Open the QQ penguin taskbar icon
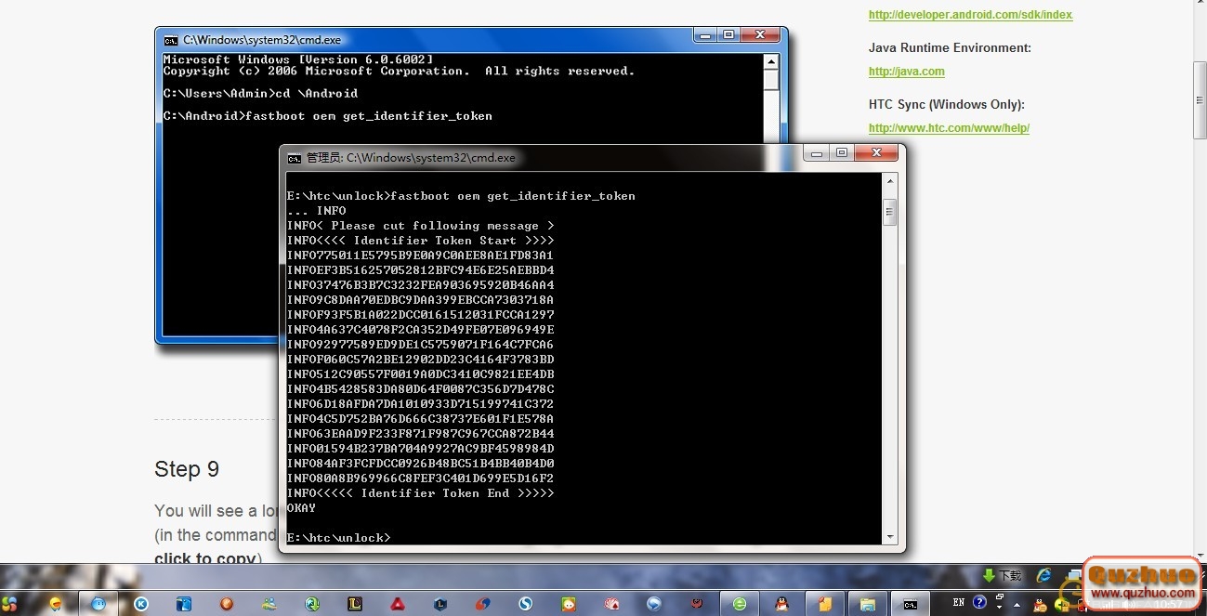The image size is (1207, 616). (781, 604)
